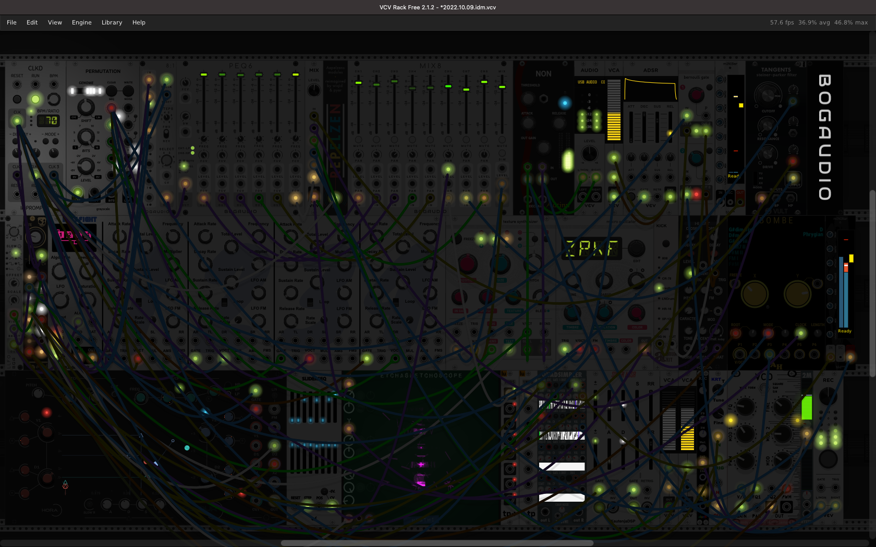Viewport: 876px width, 547px height.
Task: Click the Permutation SHIFT knob
Action: (x=86, y=107)
